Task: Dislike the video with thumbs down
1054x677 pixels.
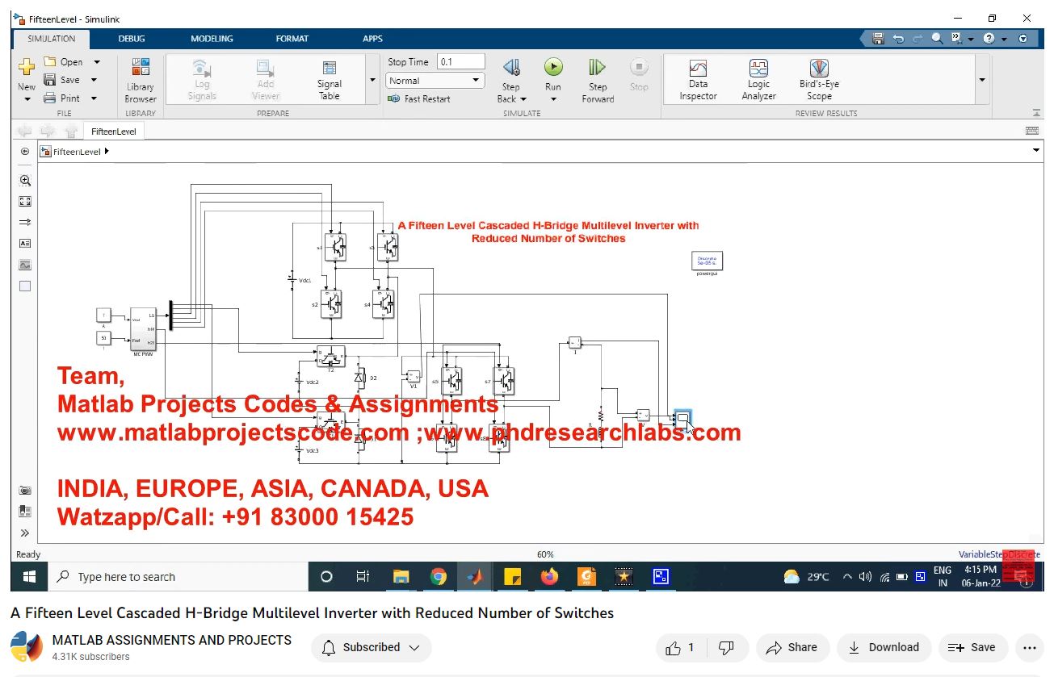Action: [x=726, y=647]
